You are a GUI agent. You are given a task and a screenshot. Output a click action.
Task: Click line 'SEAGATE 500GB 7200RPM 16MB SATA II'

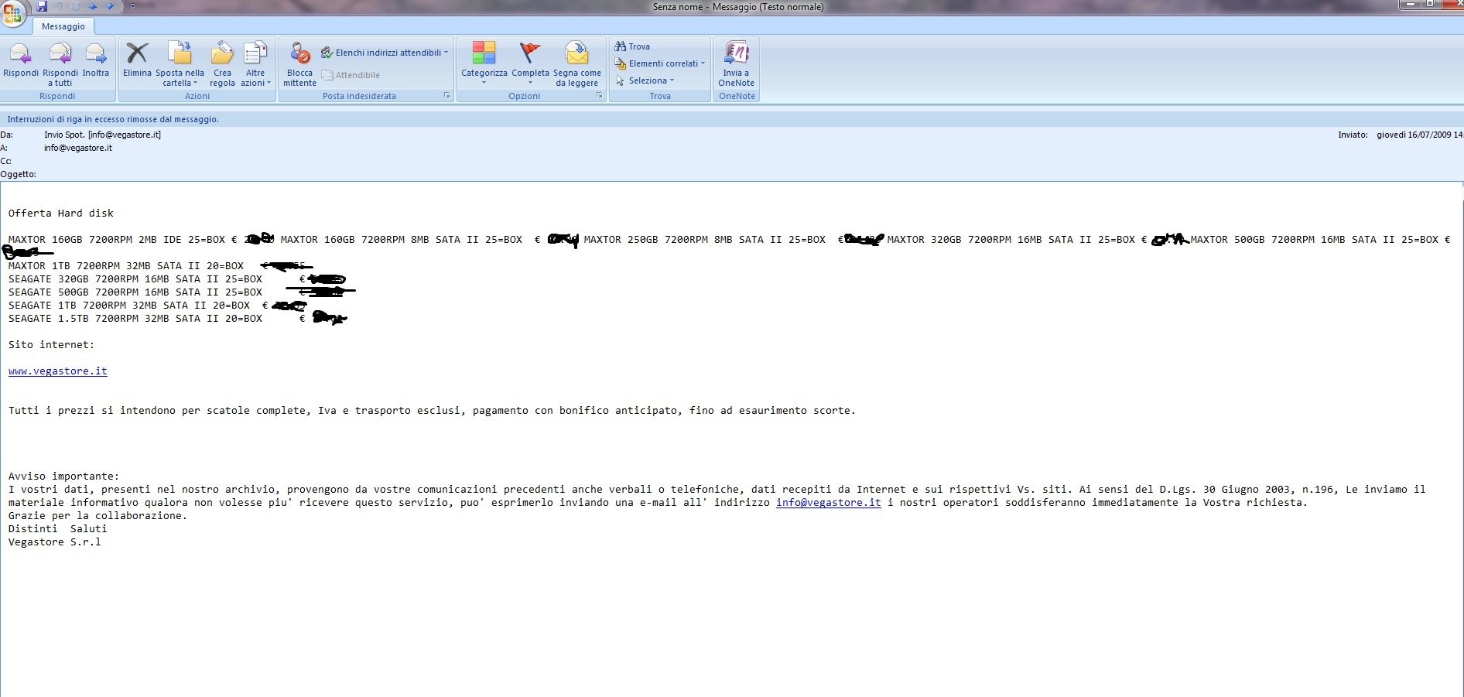point(135,292)
